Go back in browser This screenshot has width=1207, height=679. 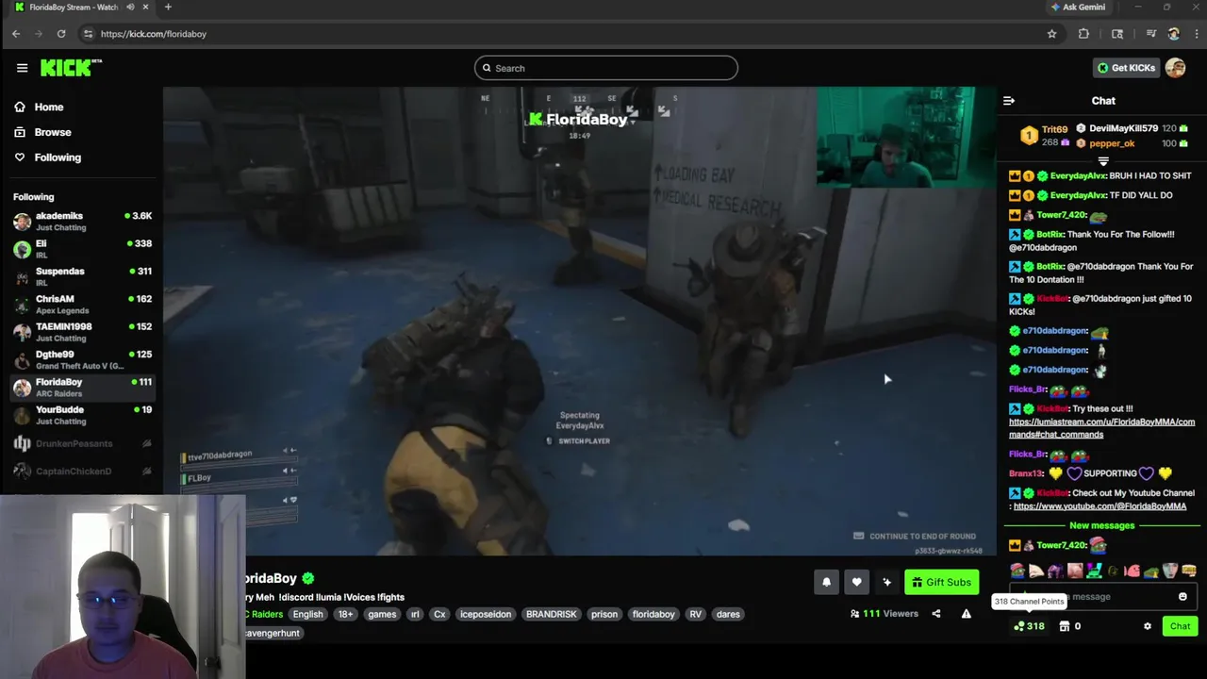pyautogui.click(x=16, y=34)
